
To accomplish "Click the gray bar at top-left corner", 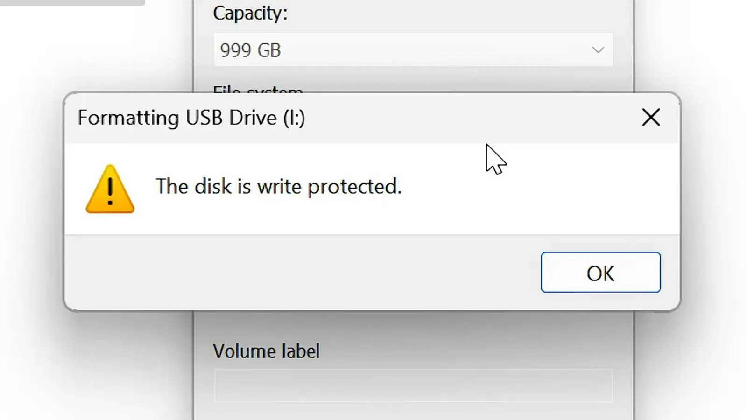I will pyautogui.click(x=72, y=2).
